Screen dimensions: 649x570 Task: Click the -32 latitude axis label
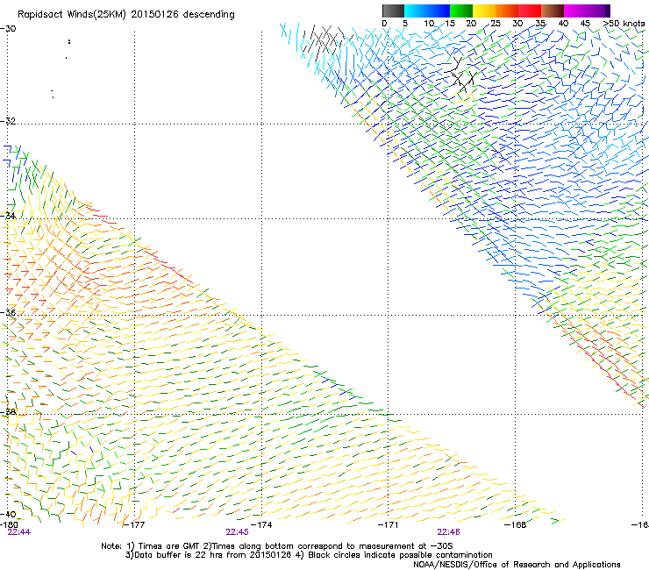(8, 121)
